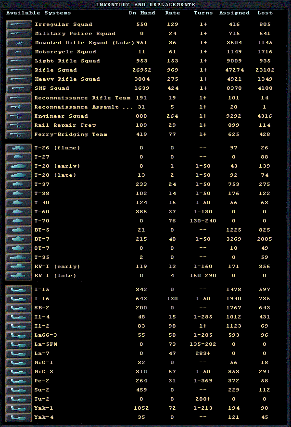
Task: Select the I-16 aircraft icon
Action: pyautogui.click(x=19, y=299)
